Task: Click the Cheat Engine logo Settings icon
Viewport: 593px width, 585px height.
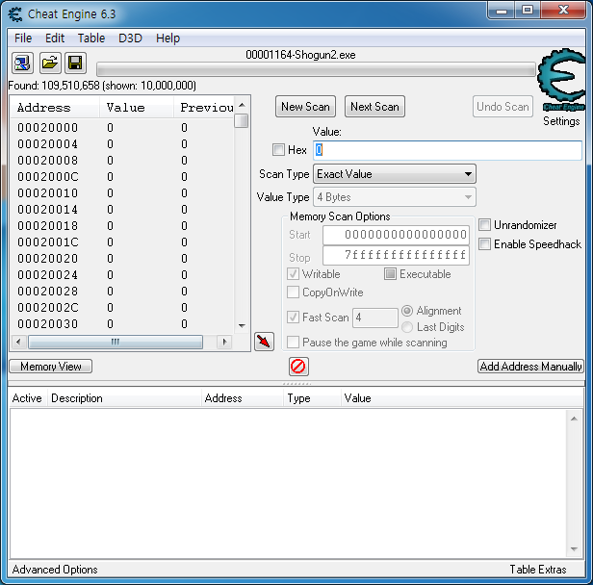Action: point(561,79)
